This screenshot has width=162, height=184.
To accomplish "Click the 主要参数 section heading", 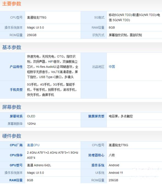I will (x=12, y=4).
